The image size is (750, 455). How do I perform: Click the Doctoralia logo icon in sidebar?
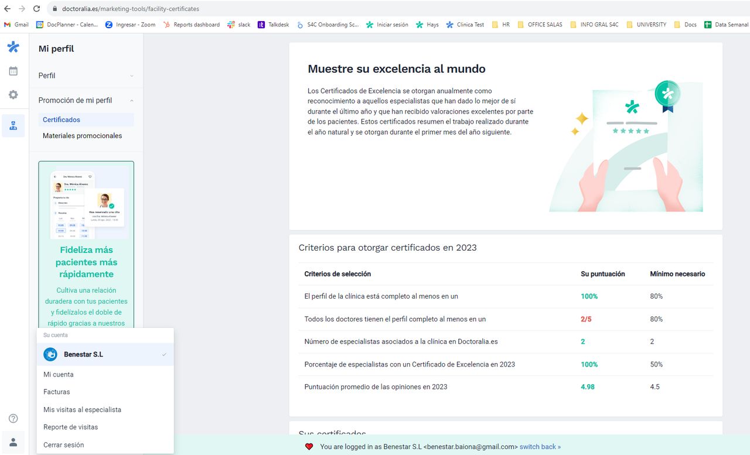[13, 47]
